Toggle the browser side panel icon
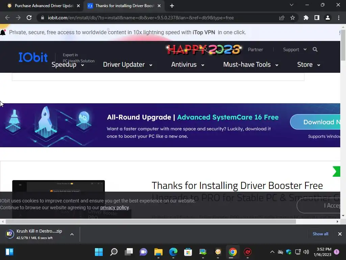Screen dimensions: 346x260 tap(317, 18)
